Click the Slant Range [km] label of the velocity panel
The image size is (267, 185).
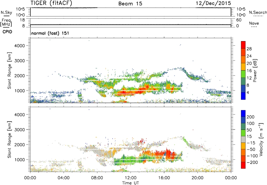pyautogui.click(x=9, y=140)
